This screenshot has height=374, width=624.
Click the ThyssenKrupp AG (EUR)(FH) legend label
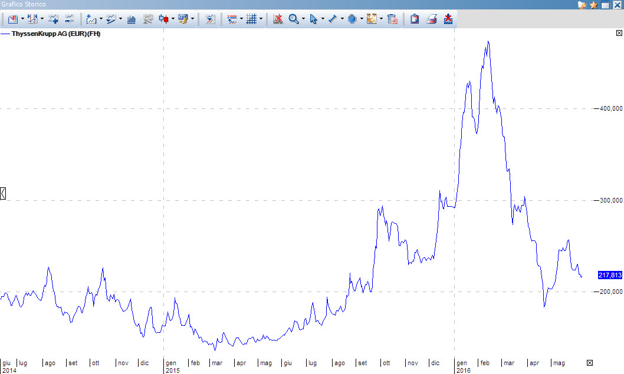click(x=55, y=34)
